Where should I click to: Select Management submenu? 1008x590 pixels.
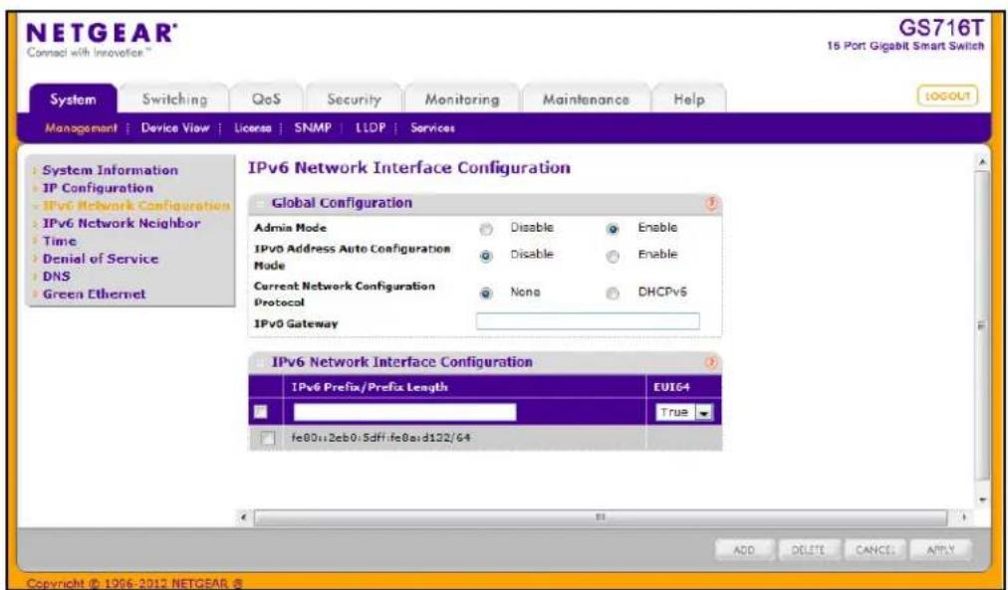(x=81, y=127)
